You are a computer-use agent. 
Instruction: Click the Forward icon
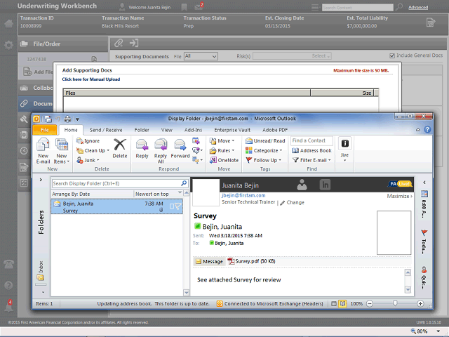point(180,148)
